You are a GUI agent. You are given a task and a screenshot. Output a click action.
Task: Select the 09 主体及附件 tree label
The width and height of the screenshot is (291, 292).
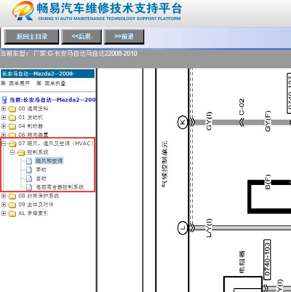36,204
